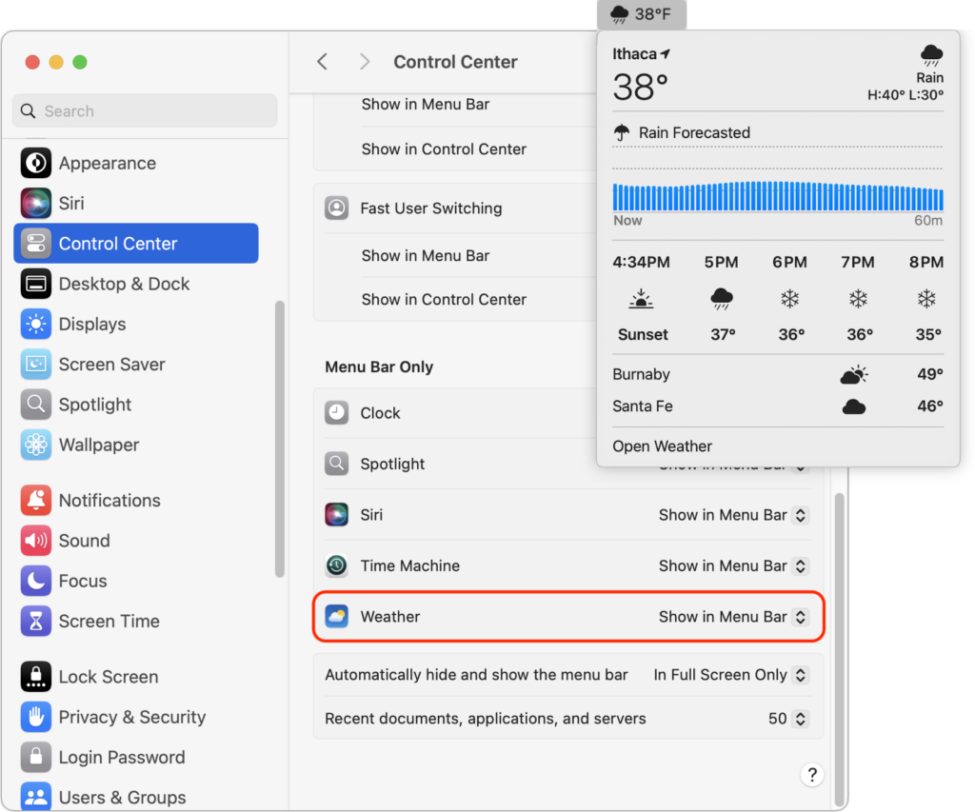The height and width of the screenshot is (812, 975).
Task: Go back with the left chevron
Action: click(322, 62)
